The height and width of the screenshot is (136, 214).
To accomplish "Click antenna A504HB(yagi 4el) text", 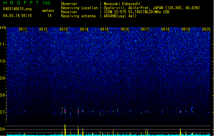I will [x=120, y=16].
